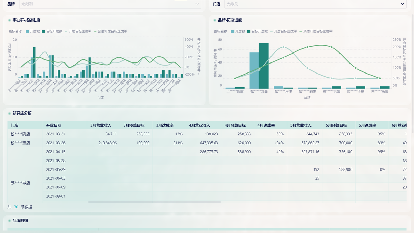The width and height of the screenshot is (414, 233).
Task: Click the 开业日期 column header
Action: (x=53, y=125)
